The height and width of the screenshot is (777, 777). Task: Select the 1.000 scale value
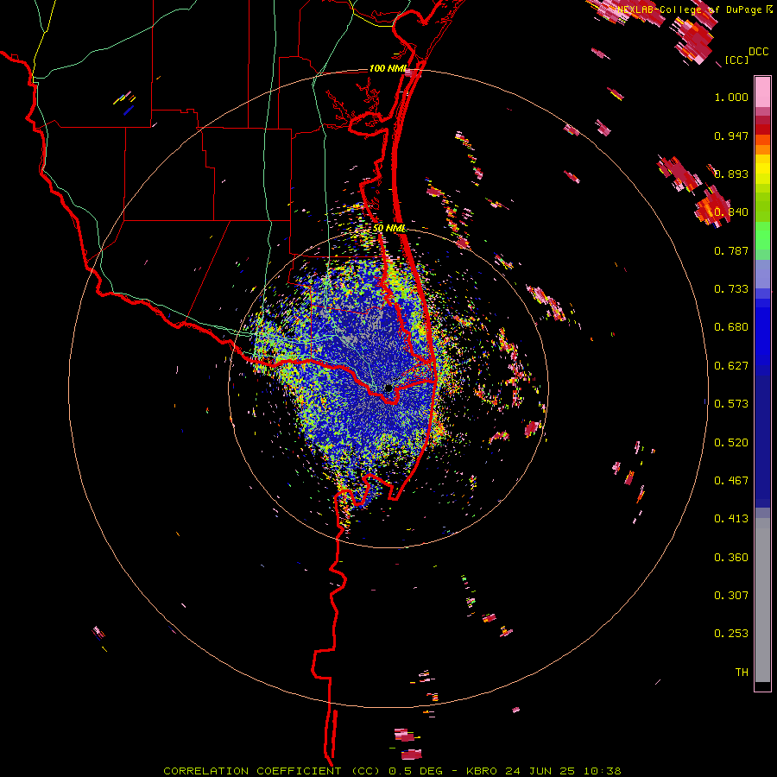click(x=731, y=97)
